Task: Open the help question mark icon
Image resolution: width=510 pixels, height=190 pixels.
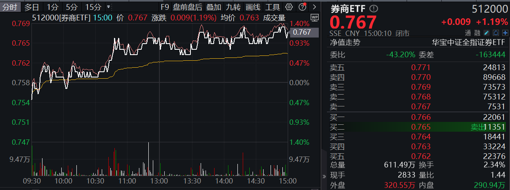Action: coord(302,7)
